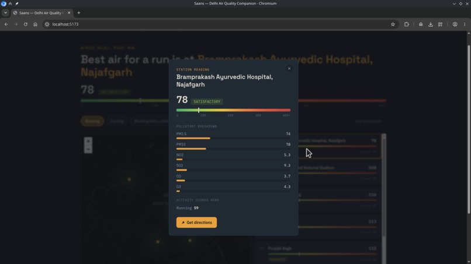Click the dialog's station name heading
471x264 pixels.
point(224,80)
